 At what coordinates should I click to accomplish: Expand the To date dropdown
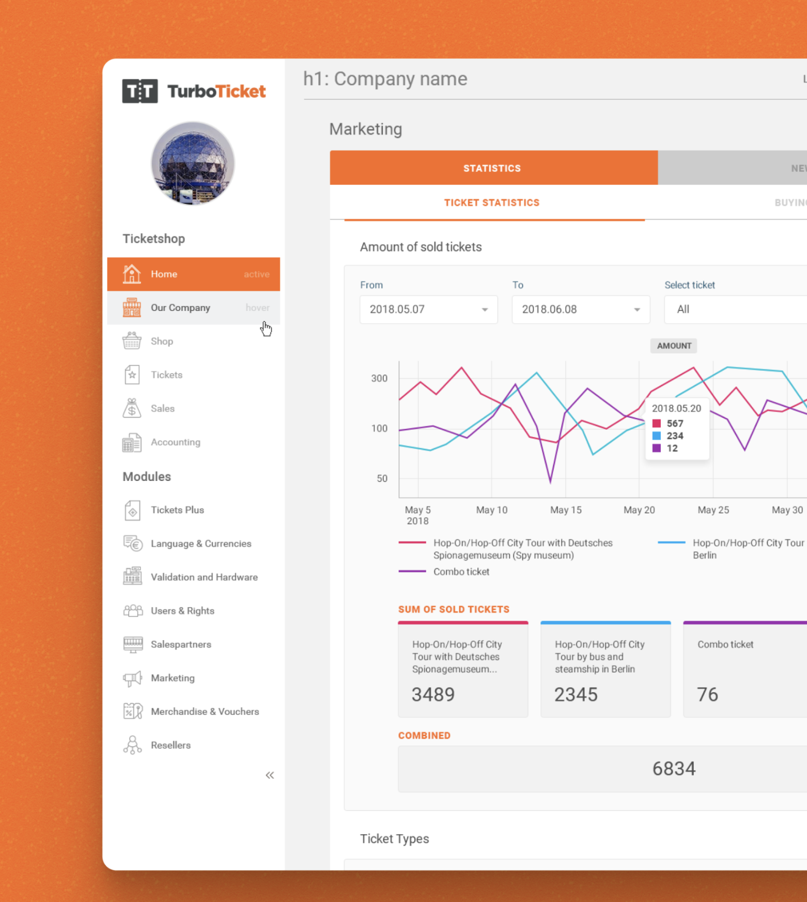581,309
